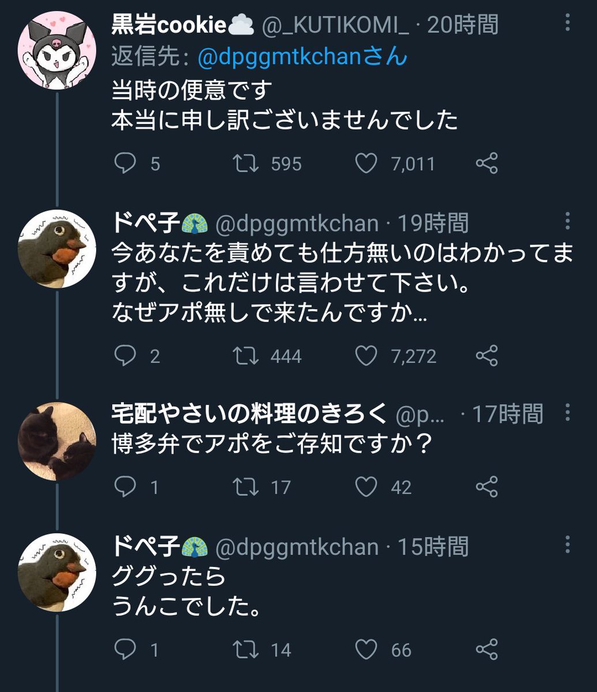Open the @dpggmtkchanさん reply-to link

(302, 57)
